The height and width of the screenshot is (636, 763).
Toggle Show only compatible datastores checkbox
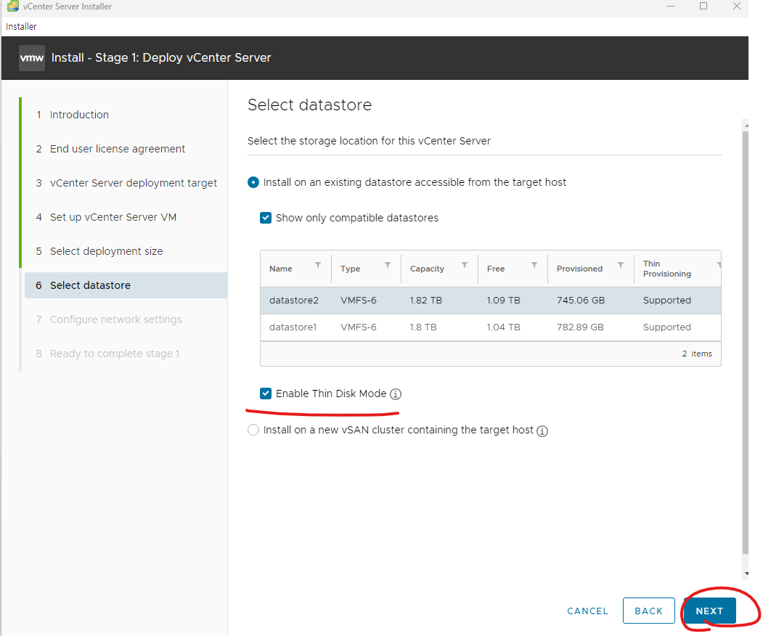266,218
